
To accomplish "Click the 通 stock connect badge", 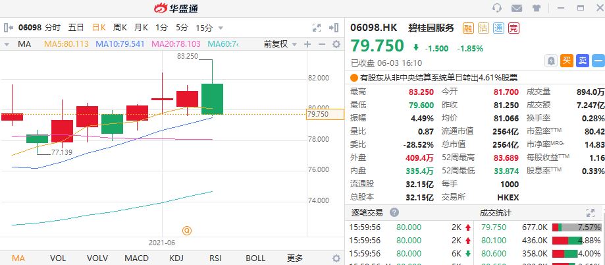I will point(498,28).
